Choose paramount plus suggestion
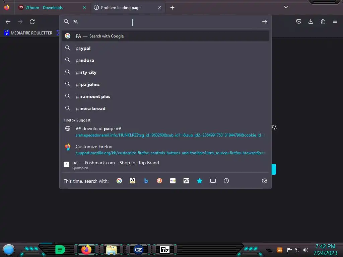Viewport: 343px width, 257px height. pos(165,96)
